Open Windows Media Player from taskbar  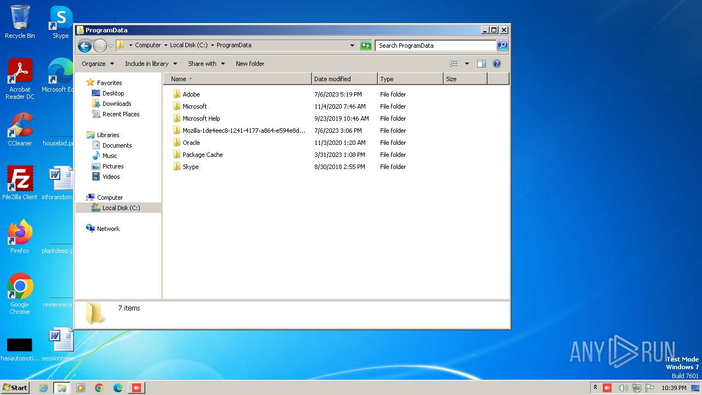[81, 388]
